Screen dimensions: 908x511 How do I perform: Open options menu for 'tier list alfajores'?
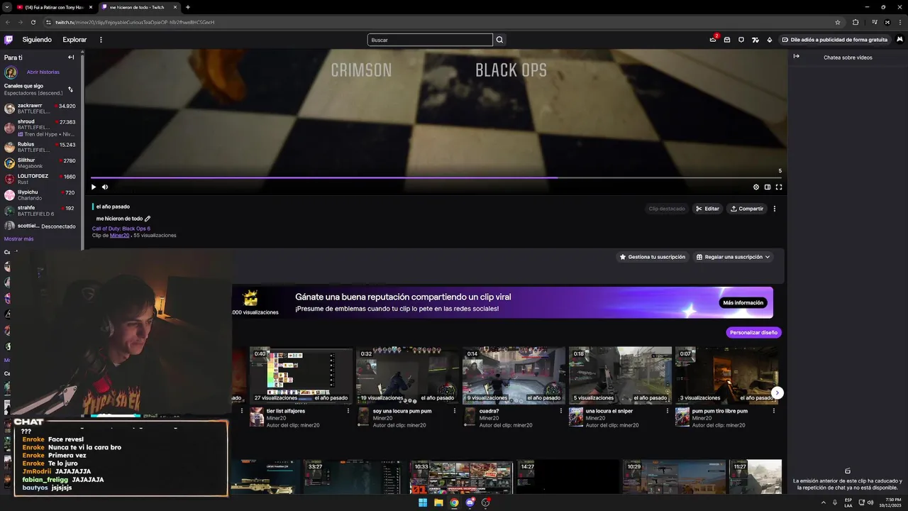point(348,410)
